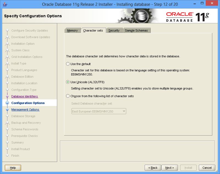The width and height of the screenshot is (220, 174).
Task: Go back with the Back button
Action: coord(153,168)
